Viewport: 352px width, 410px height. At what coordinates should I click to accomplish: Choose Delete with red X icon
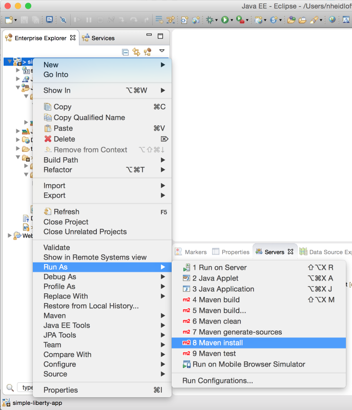pyautogui.click(x=102, y=139)
